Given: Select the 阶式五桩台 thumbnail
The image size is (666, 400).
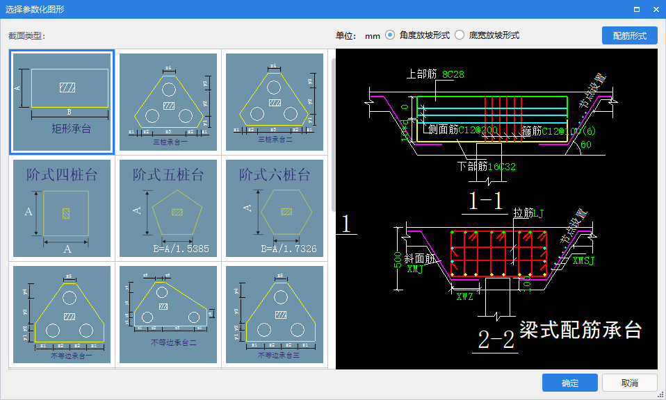Looking at the screenshot, I should [168, 208].
